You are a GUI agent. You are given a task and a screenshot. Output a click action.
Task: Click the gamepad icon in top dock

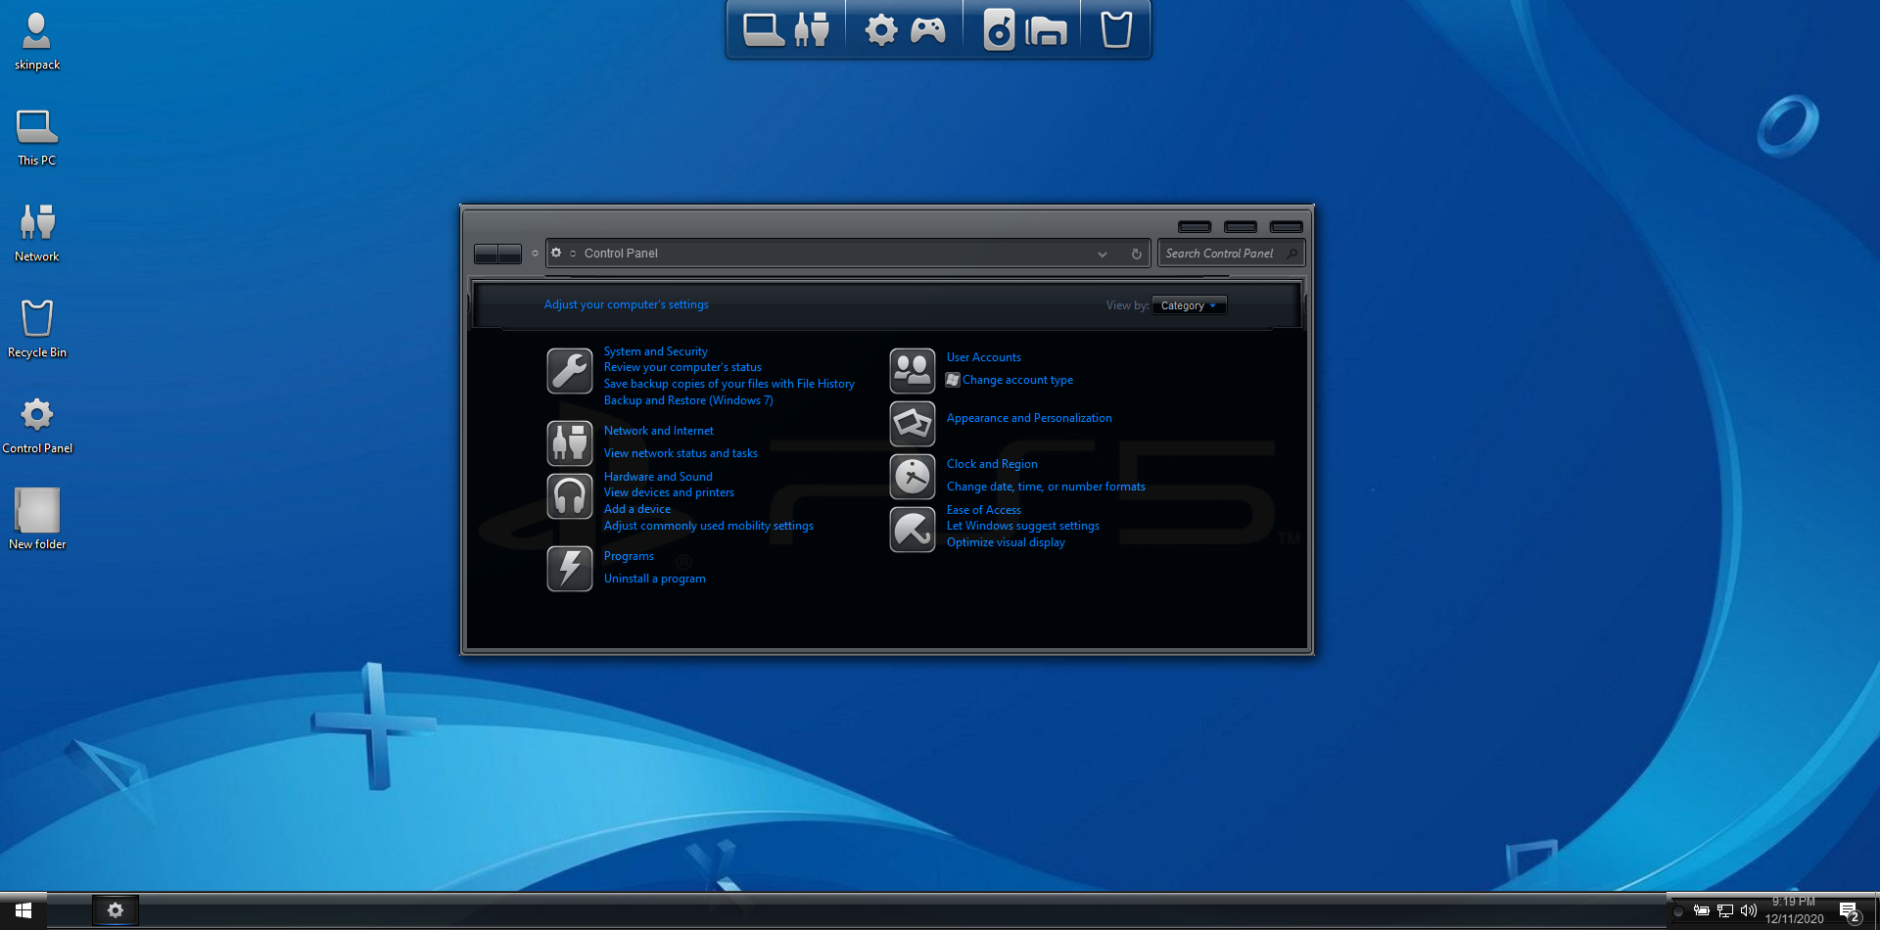(x=927, y=30)
